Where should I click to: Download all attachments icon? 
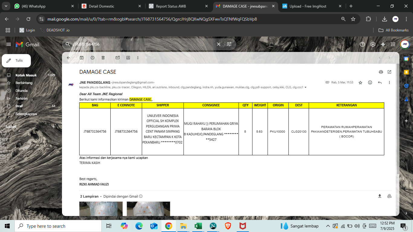380,196
